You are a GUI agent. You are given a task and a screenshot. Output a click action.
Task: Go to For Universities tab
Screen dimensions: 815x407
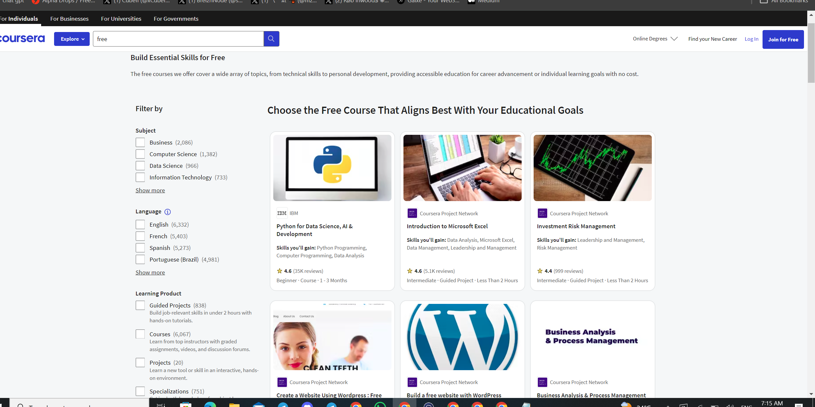click(x=121, y=19)
